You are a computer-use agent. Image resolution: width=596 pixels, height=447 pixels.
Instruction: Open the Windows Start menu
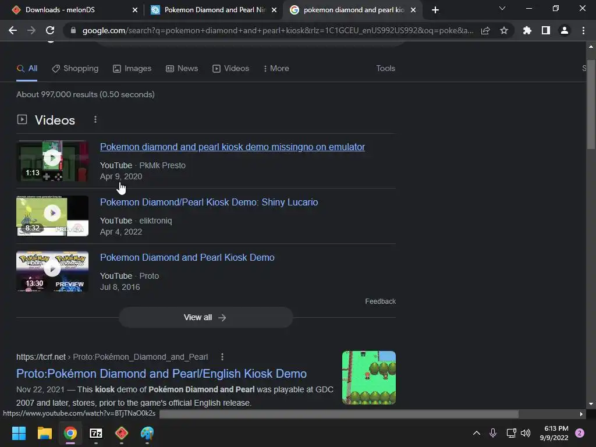[x=19, y=433]
